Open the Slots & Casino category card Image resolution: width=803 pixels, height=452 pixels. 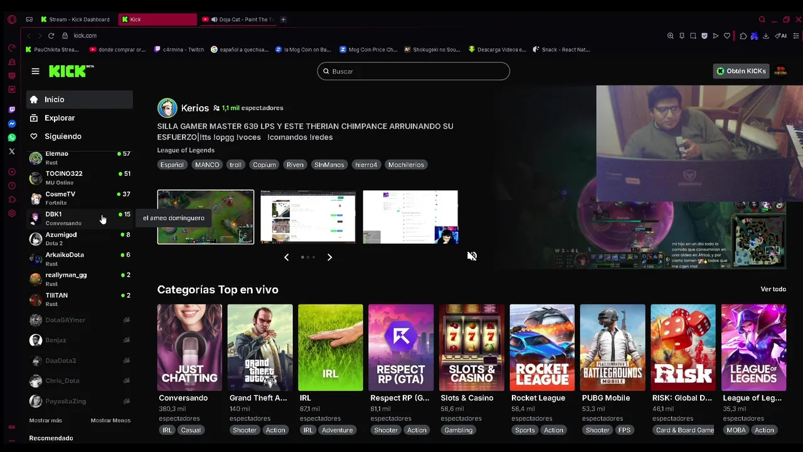(x=472, y=348)
